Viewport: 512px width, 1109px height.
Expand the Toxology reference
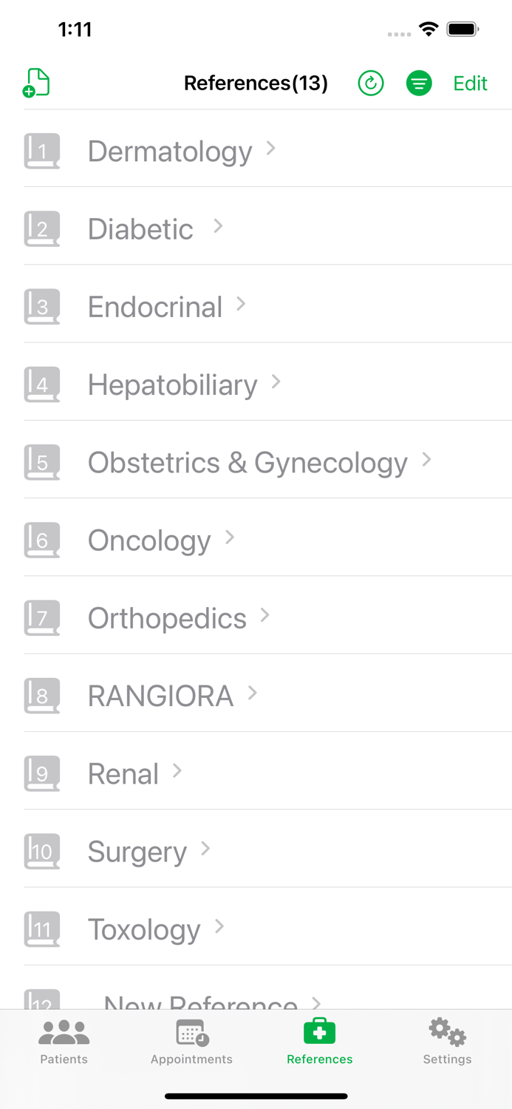pos(144,929)
